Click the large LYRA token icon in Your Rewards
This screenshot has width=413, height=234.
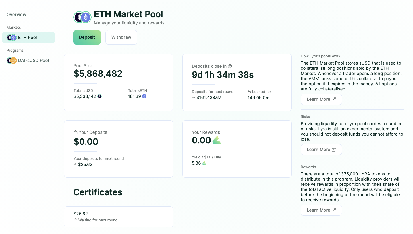coord(217,140)
